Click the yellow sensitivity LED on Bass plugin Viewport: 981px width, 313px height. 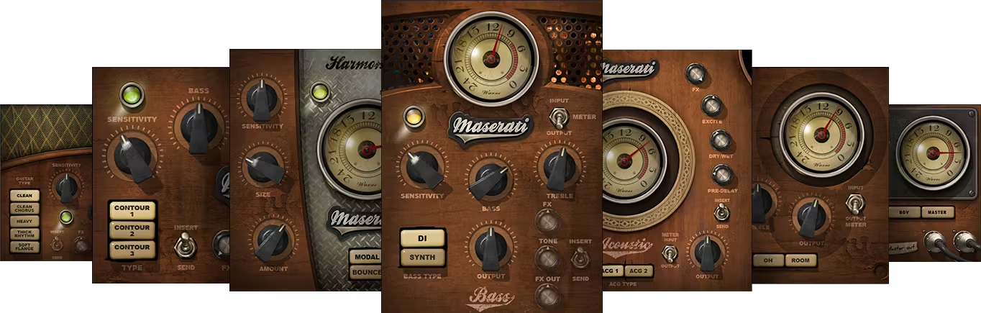(x=414, y=118)
